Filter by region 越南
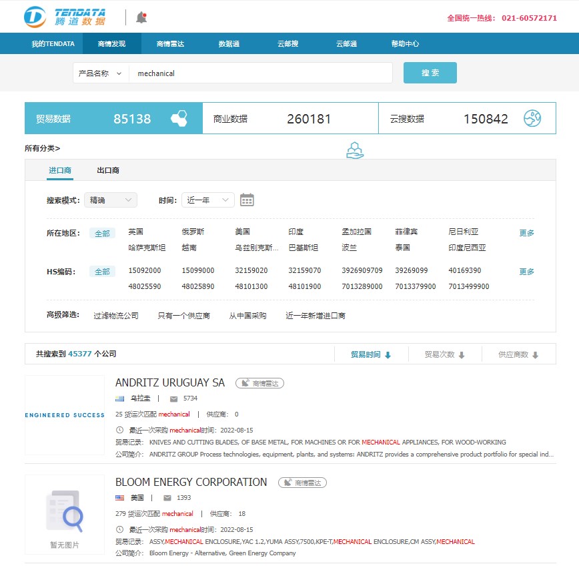Image resolution: width=579 pixels, height=566 pixels. [189, 248]
